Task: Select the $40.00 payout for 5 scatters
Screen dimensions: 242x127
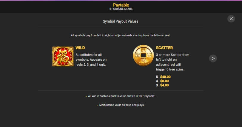Action: pos(165,77)
